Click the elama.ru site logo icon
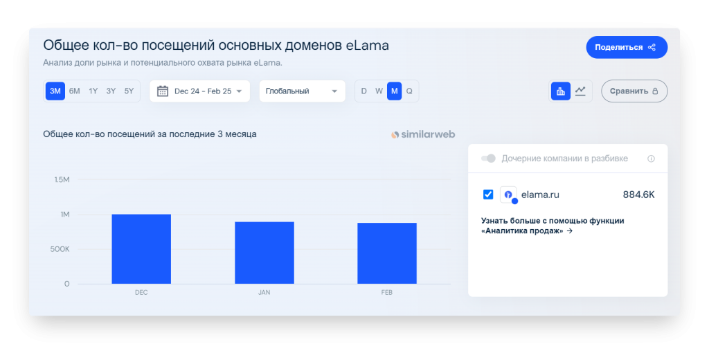Screen dimensions: 709x344 (x=508, y=194)
